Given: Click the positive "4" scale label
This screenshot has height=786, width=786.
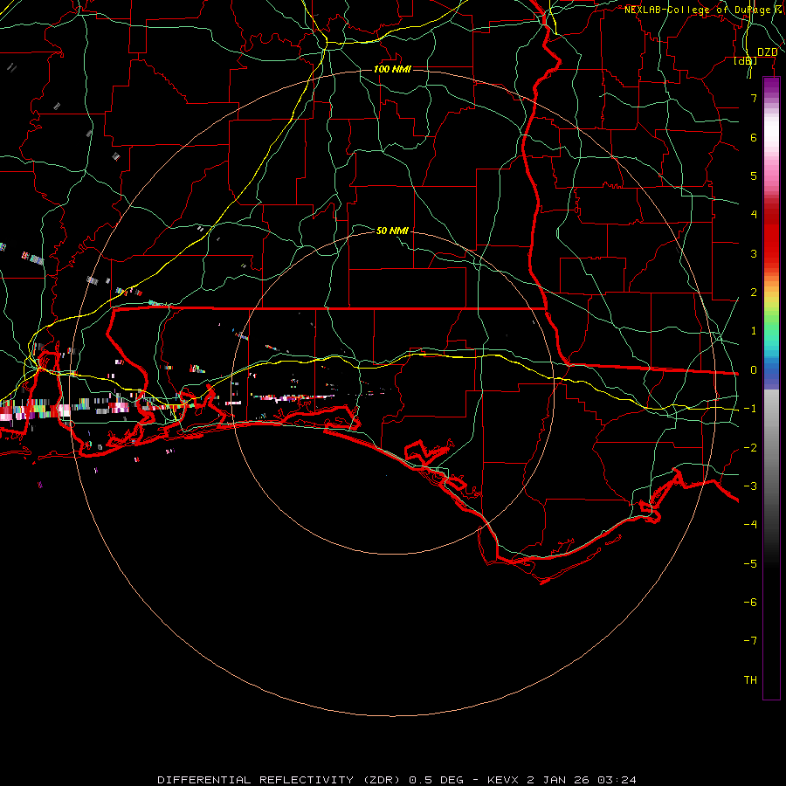Looking at the screenshot, I should pyautogui.click(x=754, y=214).
